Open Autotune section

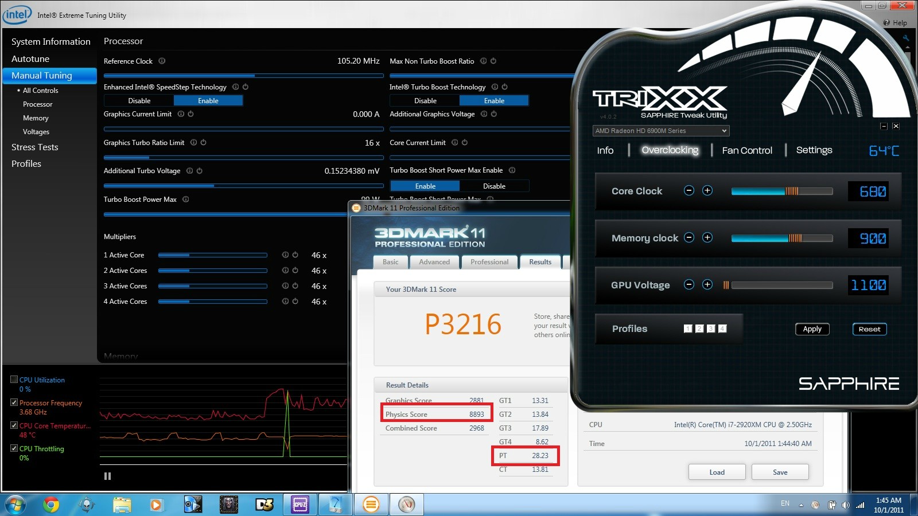pos(30,59)
